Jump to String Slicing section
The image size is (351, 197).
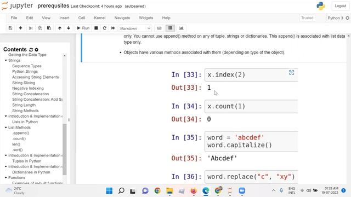pos(24,83)
